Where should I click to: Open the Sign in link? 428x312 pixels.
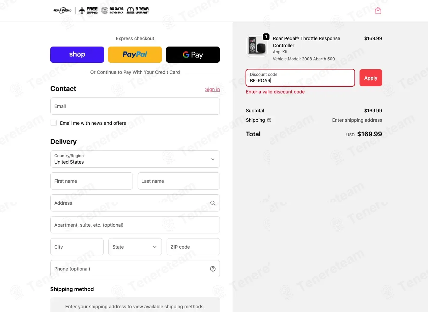click(x=212, y=89)
